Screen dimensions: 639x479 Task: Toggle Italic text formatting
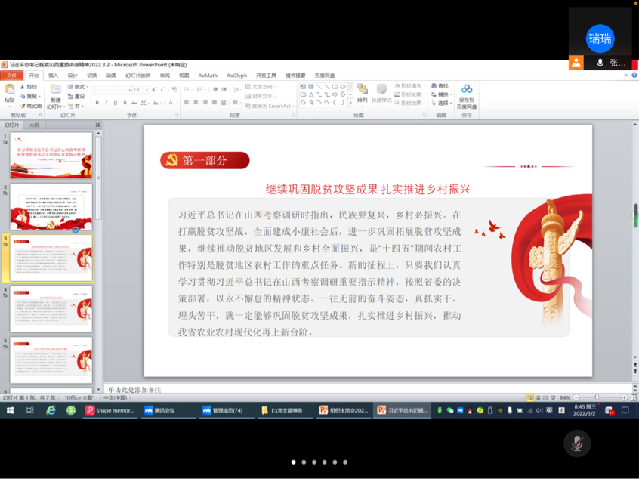106,104
